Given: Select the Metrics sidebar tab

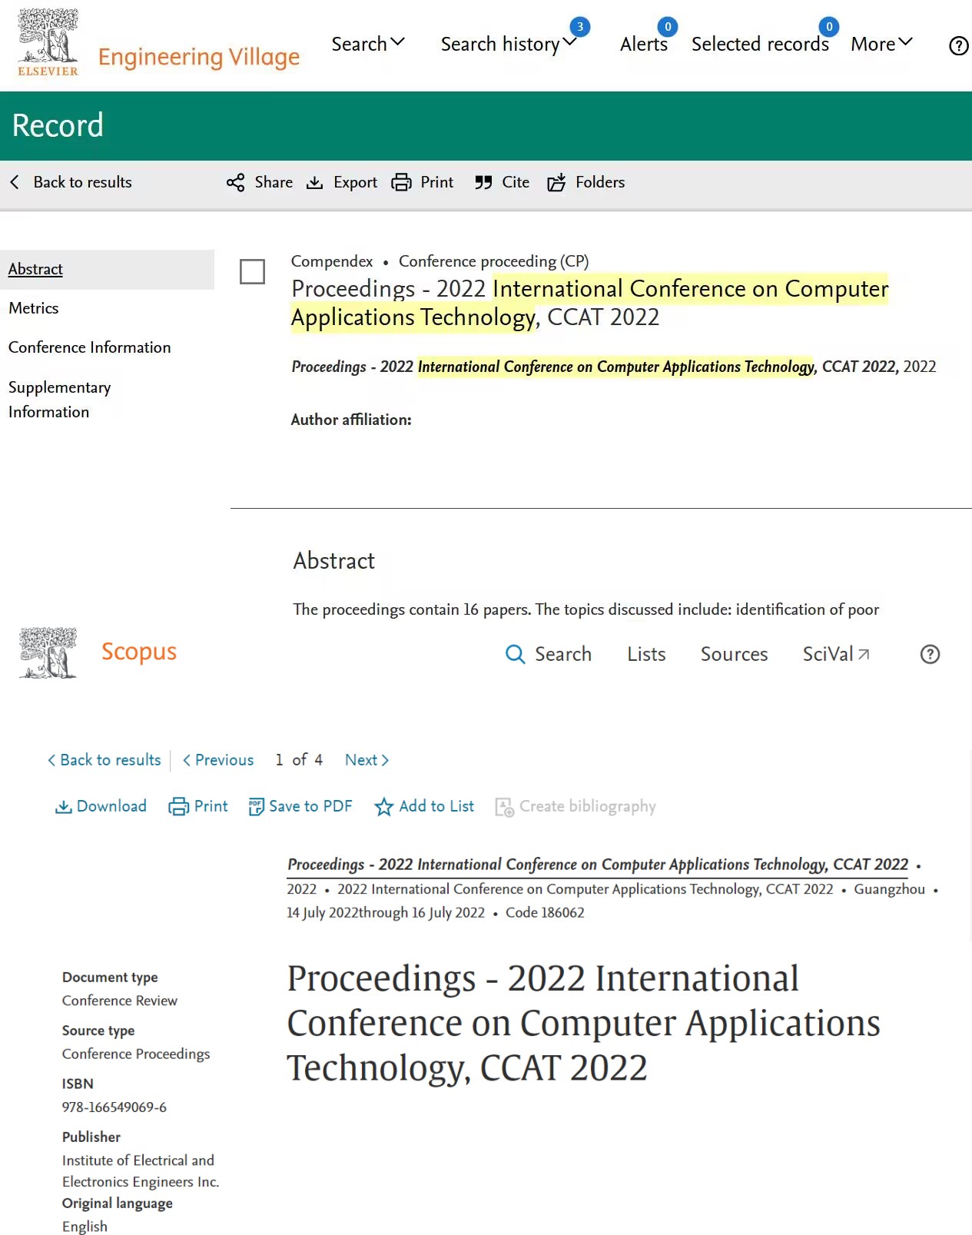Looking at the screenshot, I should pyautogui.click(x=34, y=308).
